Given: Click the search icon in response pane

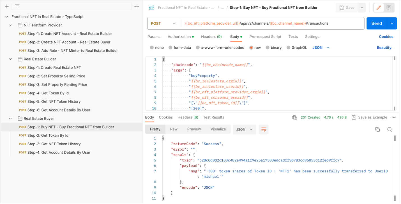Looking at the screenshot, I should (390, 129).
